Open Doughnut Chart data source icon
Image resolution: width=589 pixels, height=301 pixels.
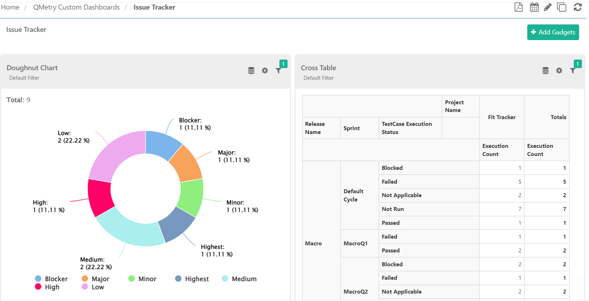(x=251, y=71)
